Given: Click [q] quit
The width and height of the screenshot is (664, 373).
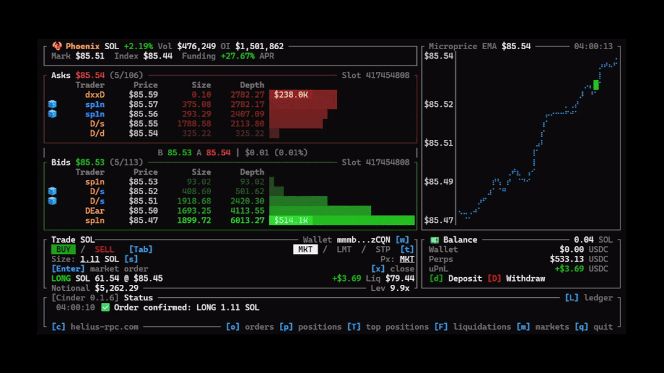Looking at the screenshot, I should tap(594, 327).
